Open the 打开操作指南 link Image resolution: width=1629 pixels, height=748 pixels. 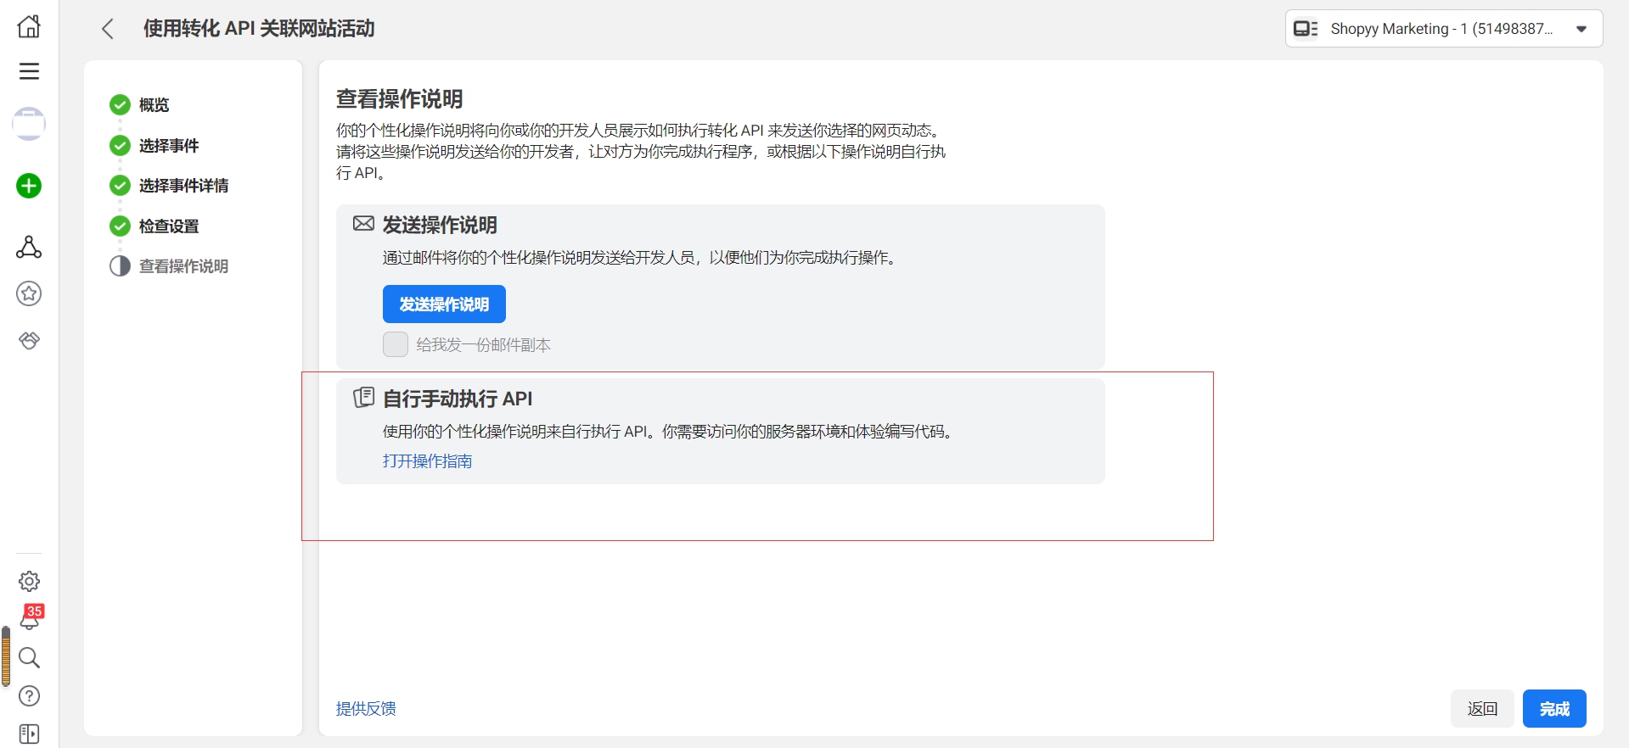[x=427, y=461]
